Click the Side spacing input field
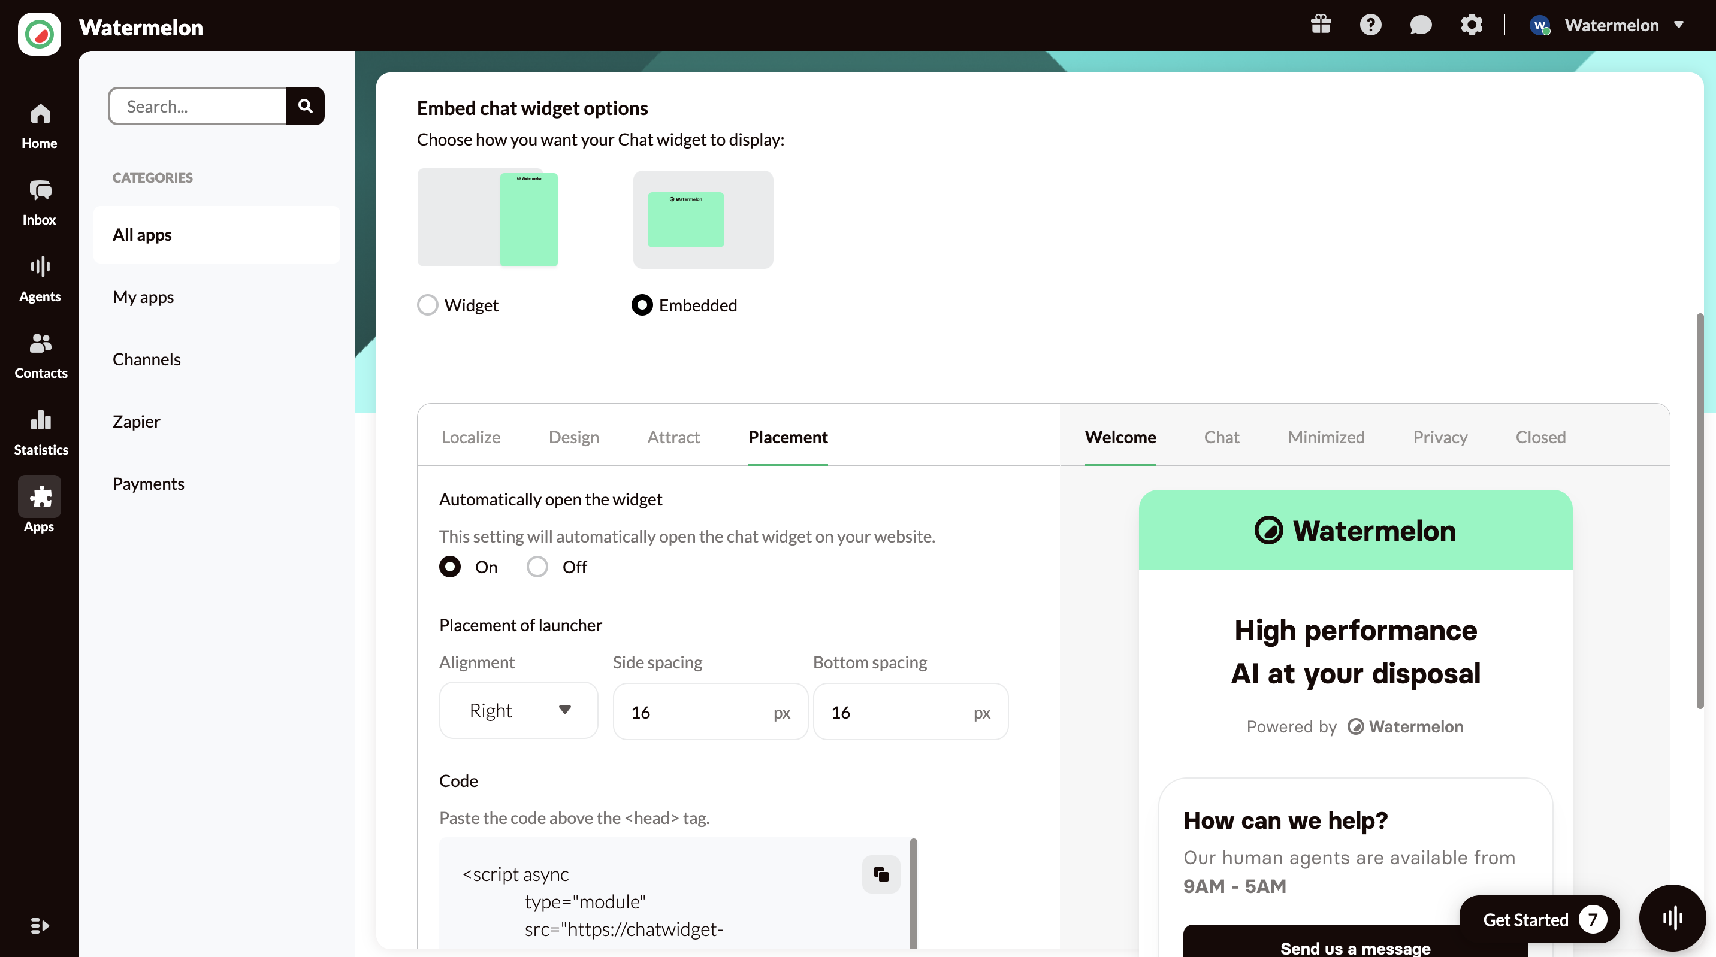 (693, 712)
